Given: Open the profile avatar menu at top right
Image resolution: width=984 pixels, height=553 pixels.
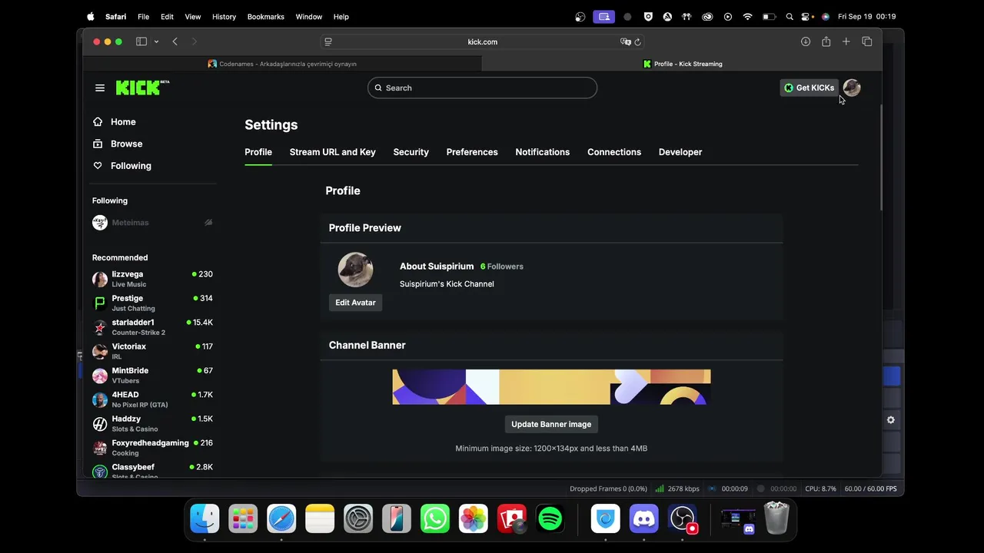Looking at the screenshot, I should (851, 88).
